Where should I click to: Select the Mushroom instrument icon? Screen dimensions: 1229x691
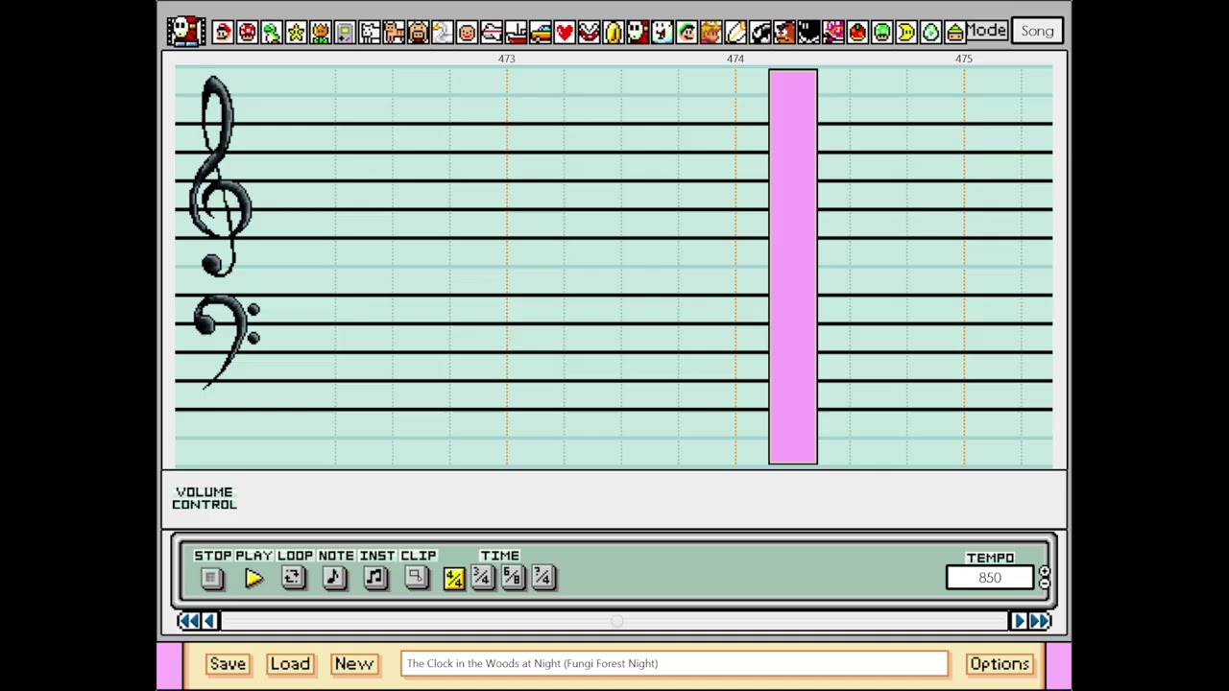247,32
